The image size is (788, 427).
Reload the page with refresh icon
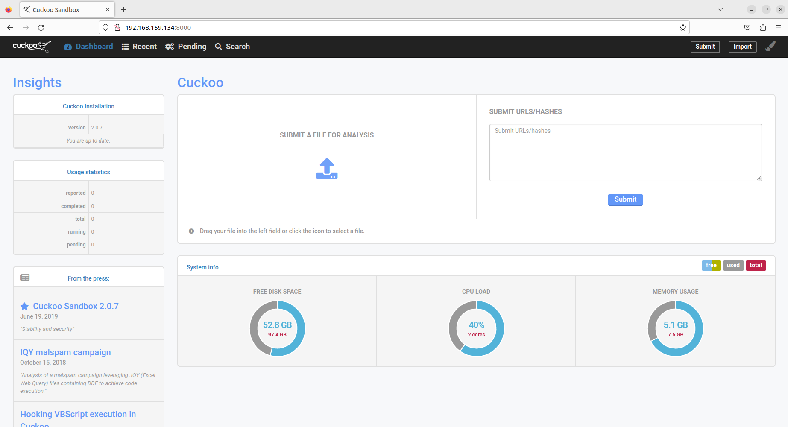click(41, 27)
